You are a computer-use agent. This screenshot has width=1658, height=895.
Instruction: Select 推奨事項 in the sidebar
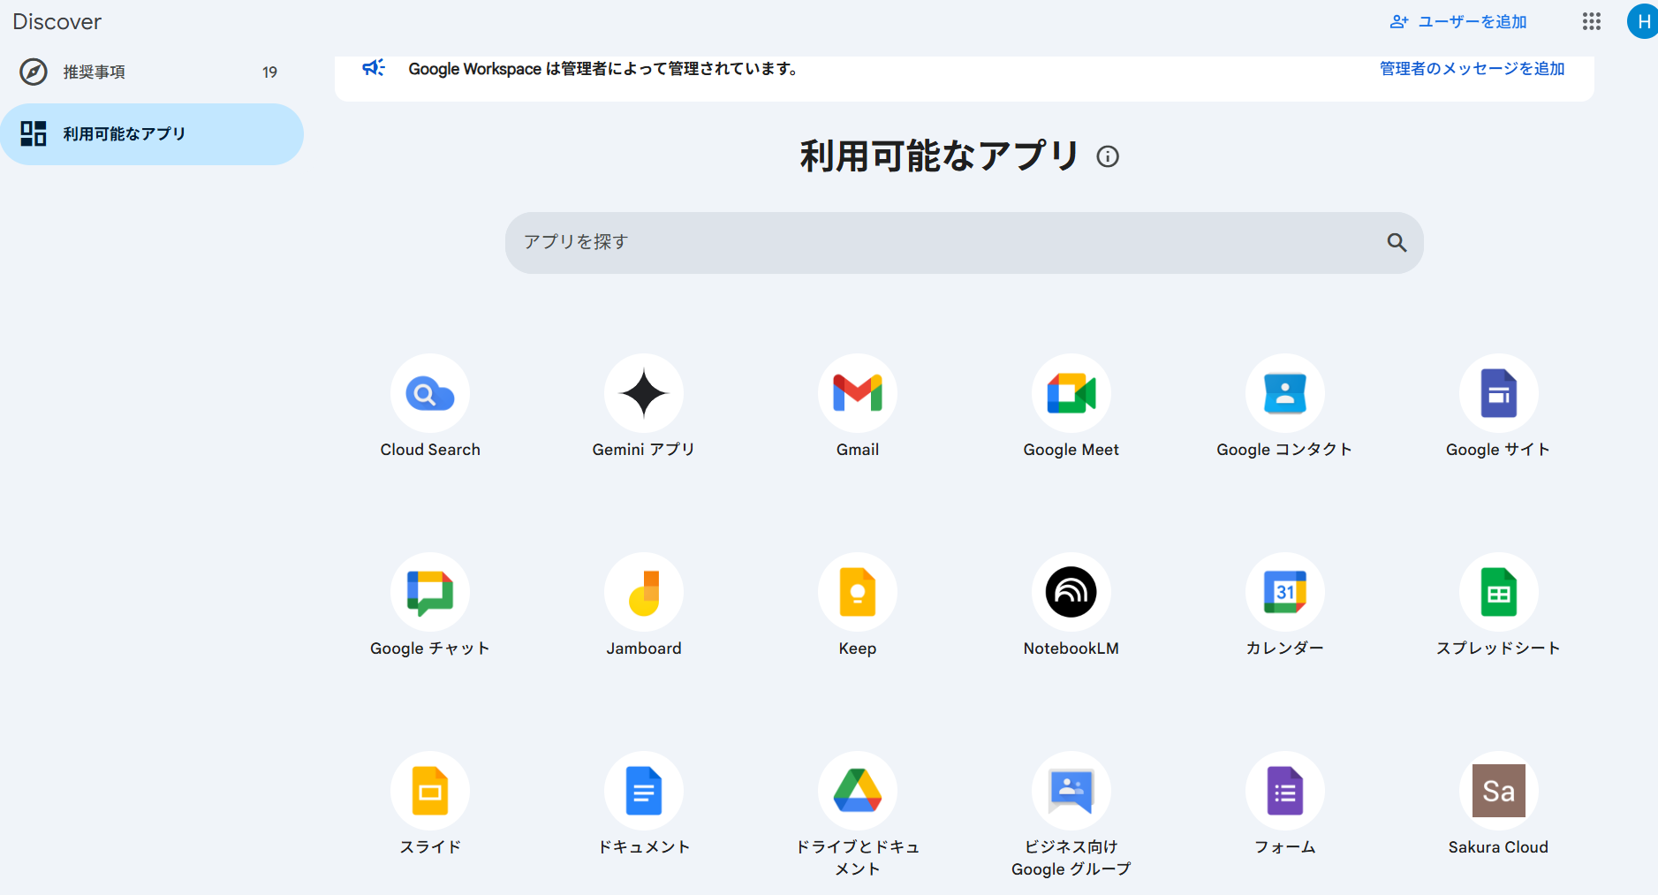152,72
